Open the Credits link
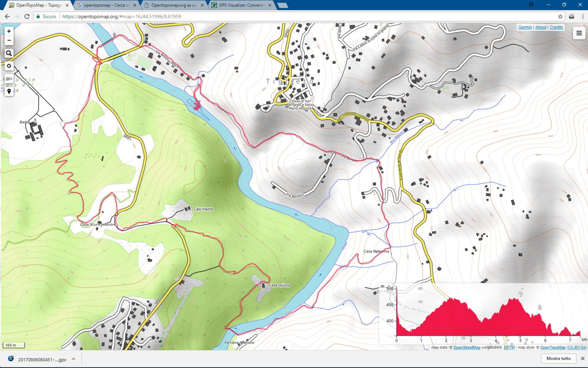Screen dimensions: 588x368 click(x=556, y=27)
